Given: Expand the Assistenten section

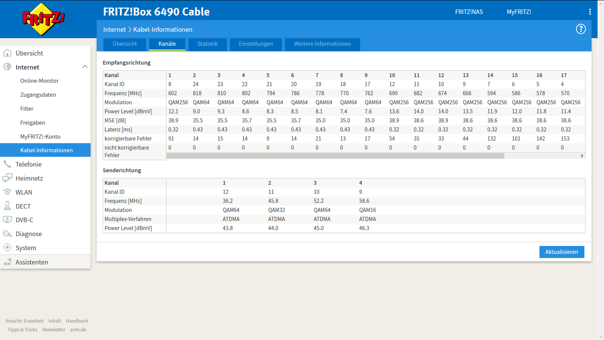Looking at the screenshot, I should coord(32,262).
